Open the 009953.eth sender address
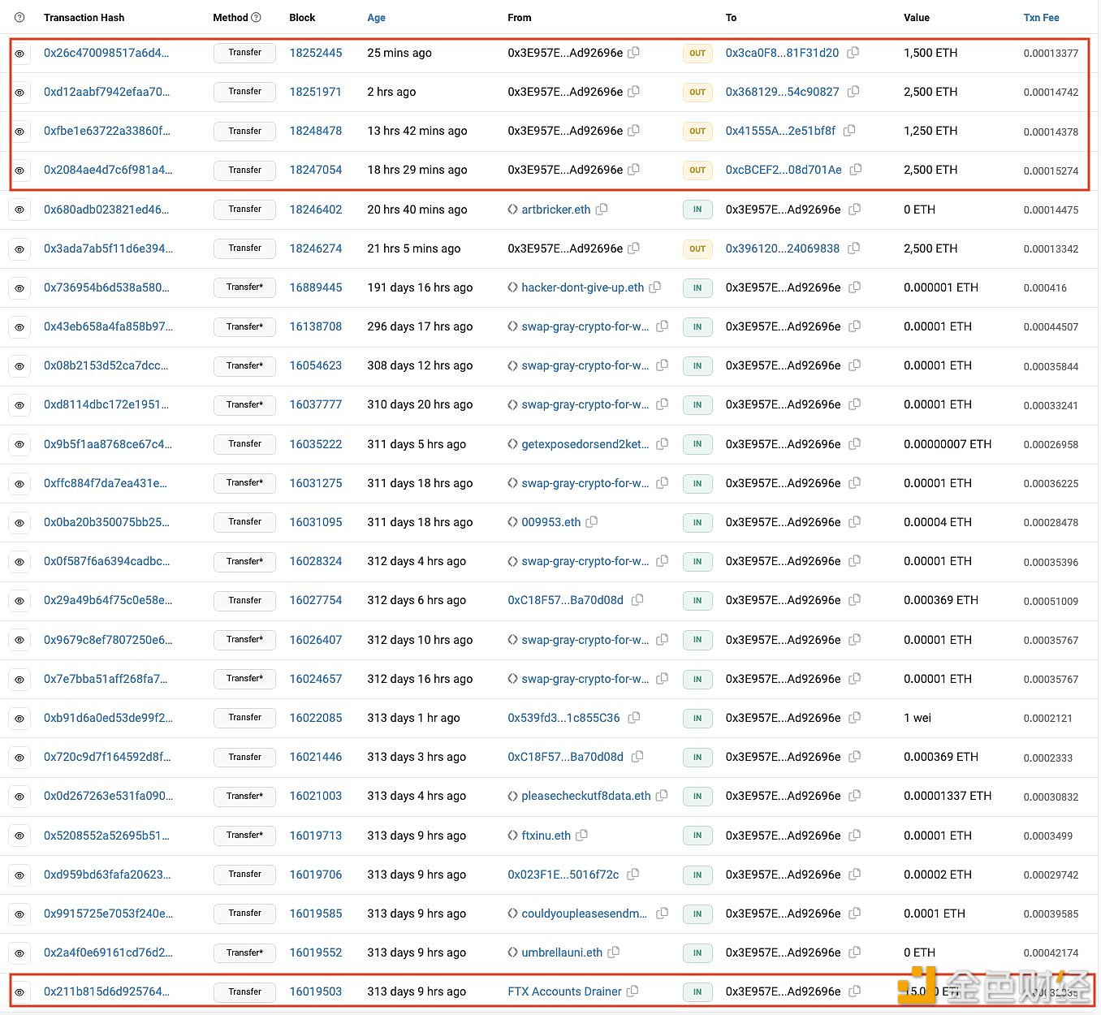The height and width of the screenshot is (1015, 1101). point(550,522)
